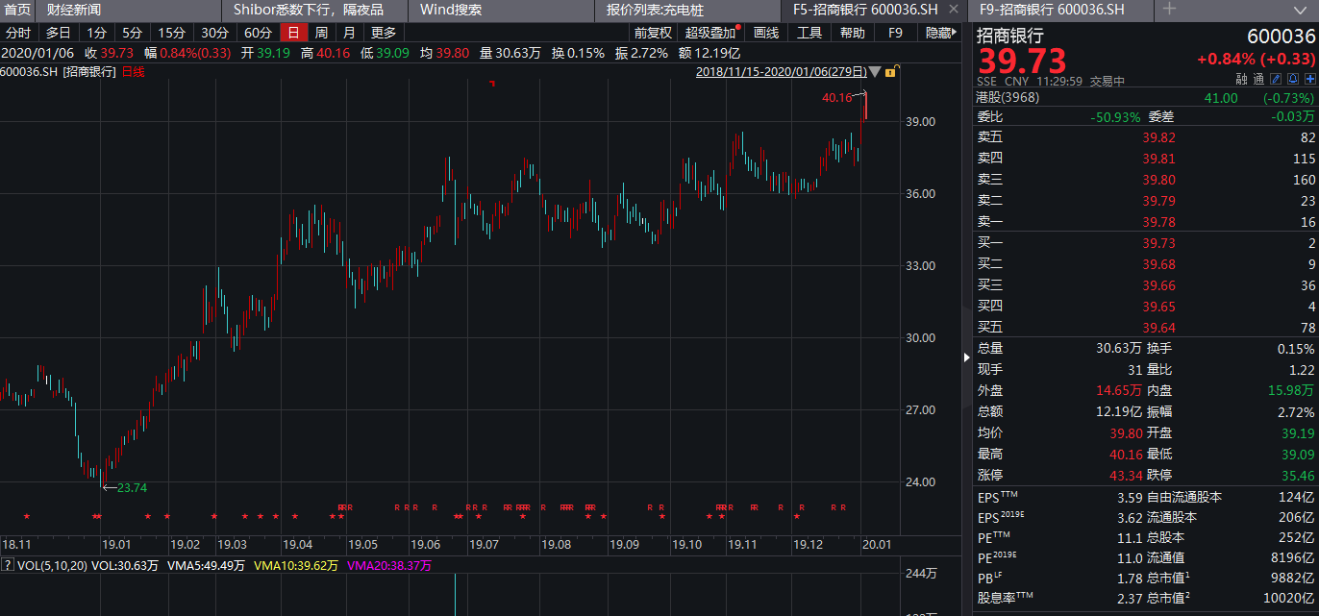This screenshot has width=1319, height=616.
Task: Click 隐藏 to hide the side panel
Action: 939,33
